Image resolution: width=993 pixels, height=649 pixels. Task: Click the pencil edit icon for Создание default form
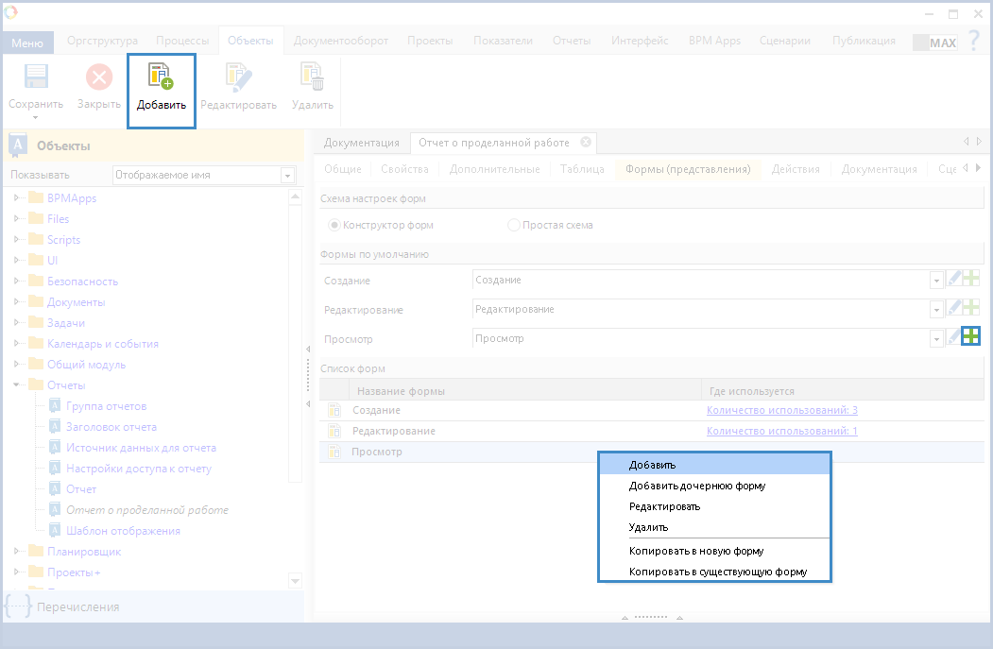pos(953,279)
